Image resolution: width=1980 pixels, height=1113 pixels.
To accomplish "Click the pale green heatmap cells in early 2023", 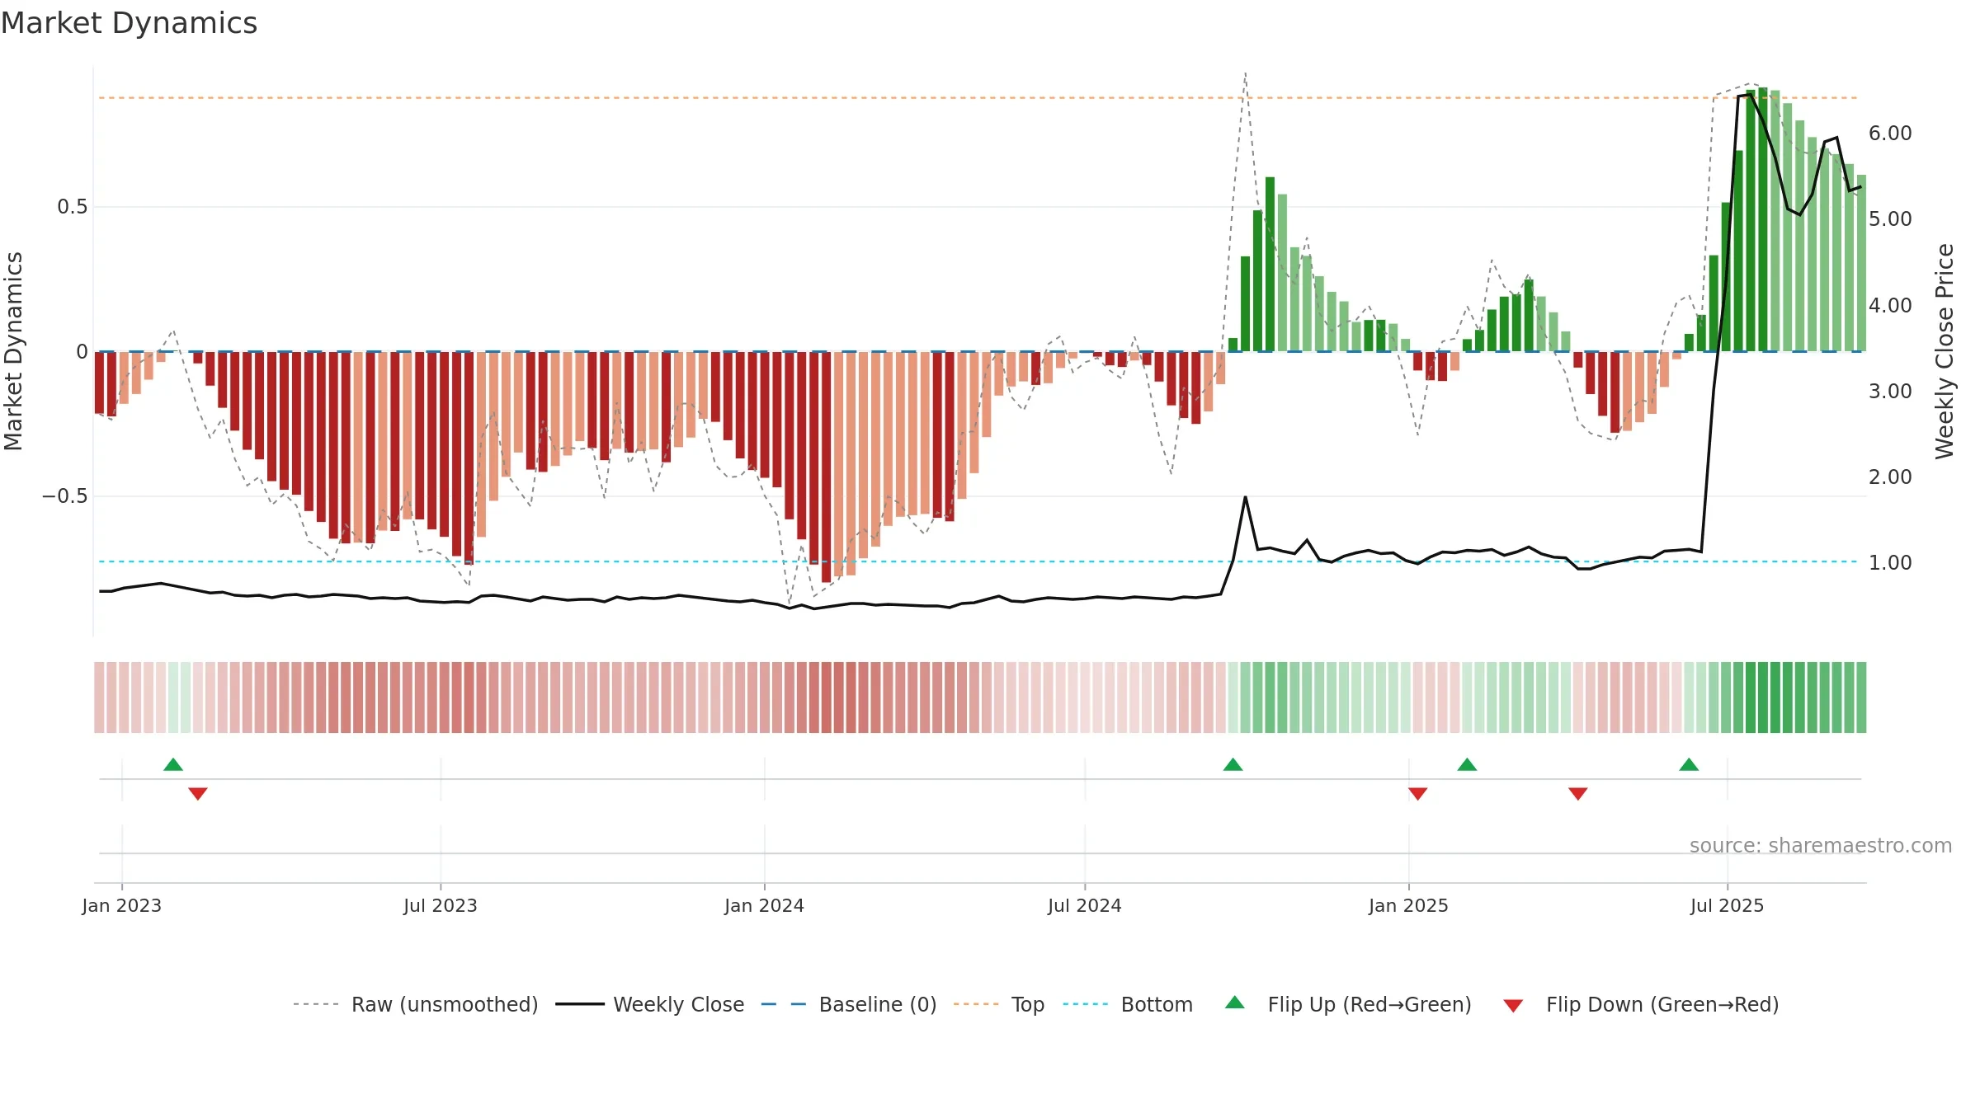I will pos(180,697).
